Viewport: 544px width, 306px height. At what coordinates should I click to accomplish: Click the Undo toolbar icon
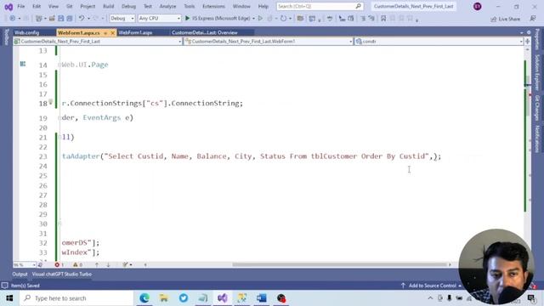(x=82, y=19)
